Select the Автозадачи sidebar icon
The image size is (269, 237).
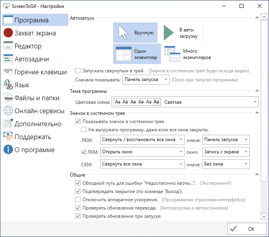click(x=8, y=59)
